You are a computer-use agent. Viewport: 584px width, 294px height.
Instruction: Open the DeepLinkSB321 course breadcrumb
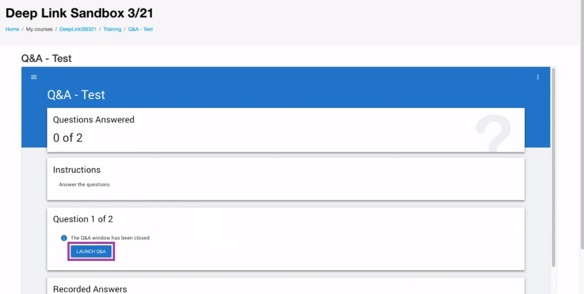click(77, 29)
